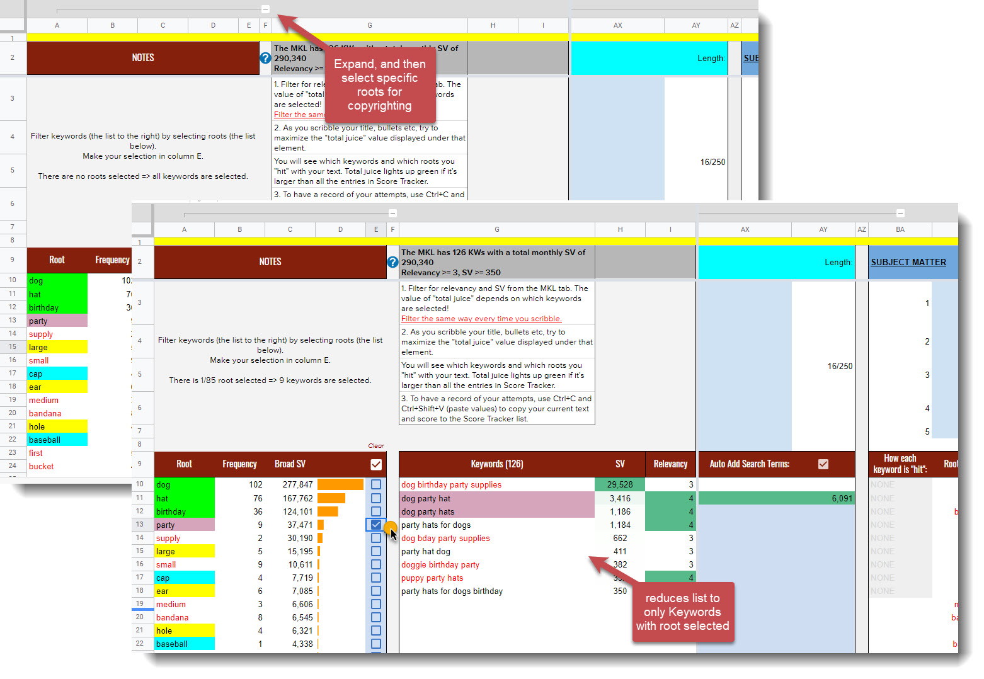Screen dimensions: 984x679
Task: Click the blue help icon beside NOTES in front sheet
Action: (x=392, y=262)
